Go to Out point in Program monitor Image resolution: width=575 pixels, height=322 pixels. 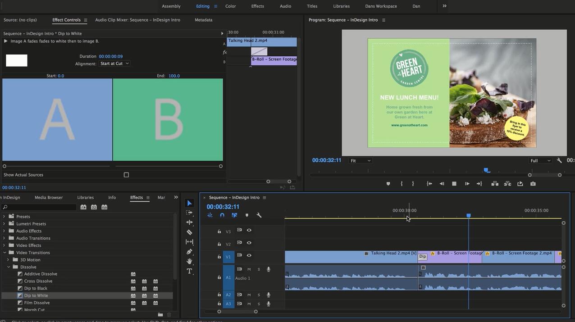[x=479, y=184]
